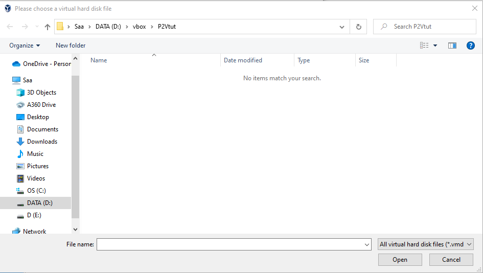Click the change view layout icon

click(x=424, y=45)
